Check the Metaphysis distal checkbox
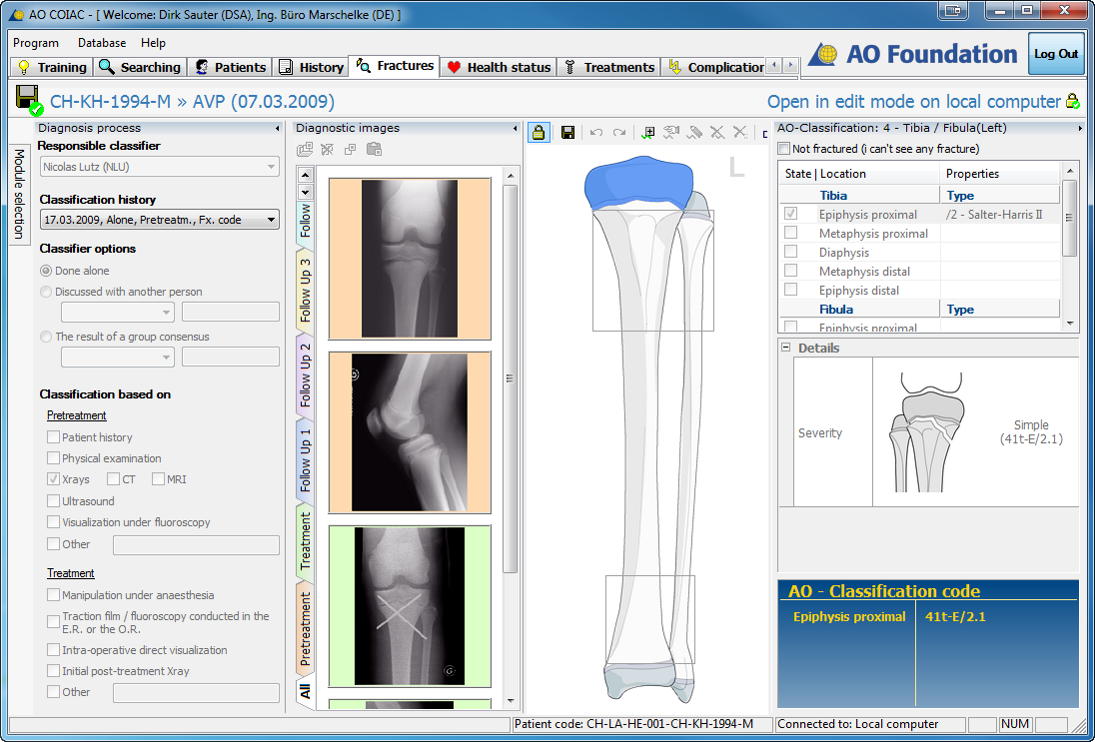The height and width of the screenshot is (742, 1095). [x=790, y=271]
